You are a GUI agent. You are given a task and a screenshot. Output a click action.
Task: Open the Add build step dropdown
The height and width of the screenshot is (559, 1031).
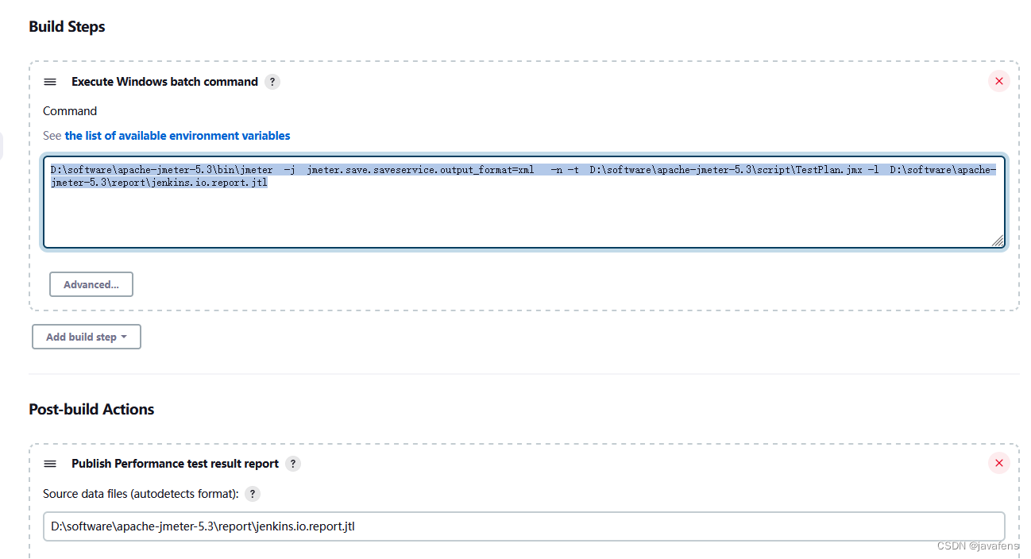(86, 336)
